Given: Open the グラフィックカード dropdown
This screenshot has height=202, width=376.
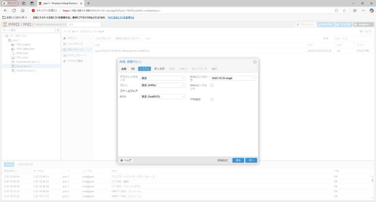Looking at the screenshot, I should (x=163, y=78).
